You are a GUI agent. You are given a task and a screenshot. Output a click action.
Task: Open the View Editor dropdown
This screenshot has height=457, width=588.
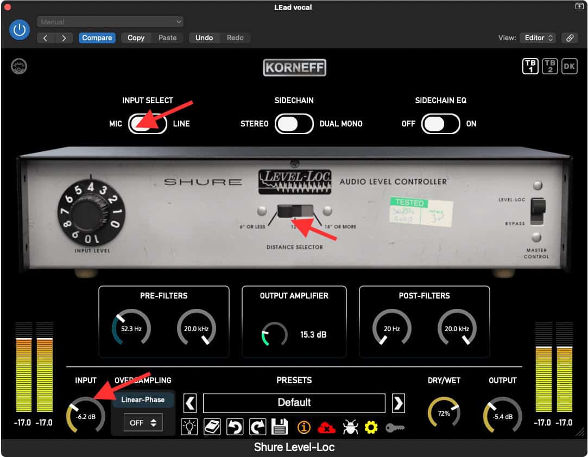538,38
